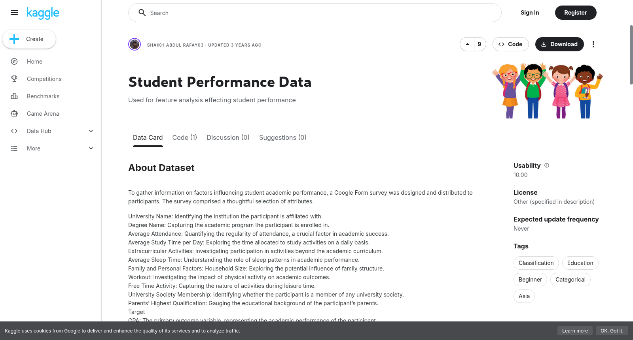Expand the Data Hub section
Screen dimensions: 633x340
[x=91, y=131]
